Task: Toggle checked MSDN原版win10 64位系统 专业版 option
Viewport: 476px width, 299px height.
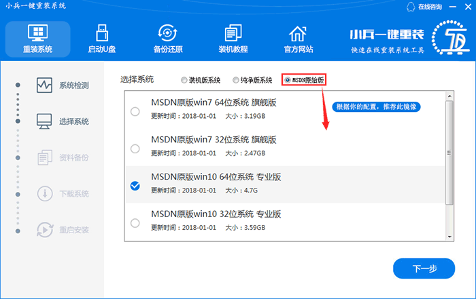Action: click(x=135, y=186)
